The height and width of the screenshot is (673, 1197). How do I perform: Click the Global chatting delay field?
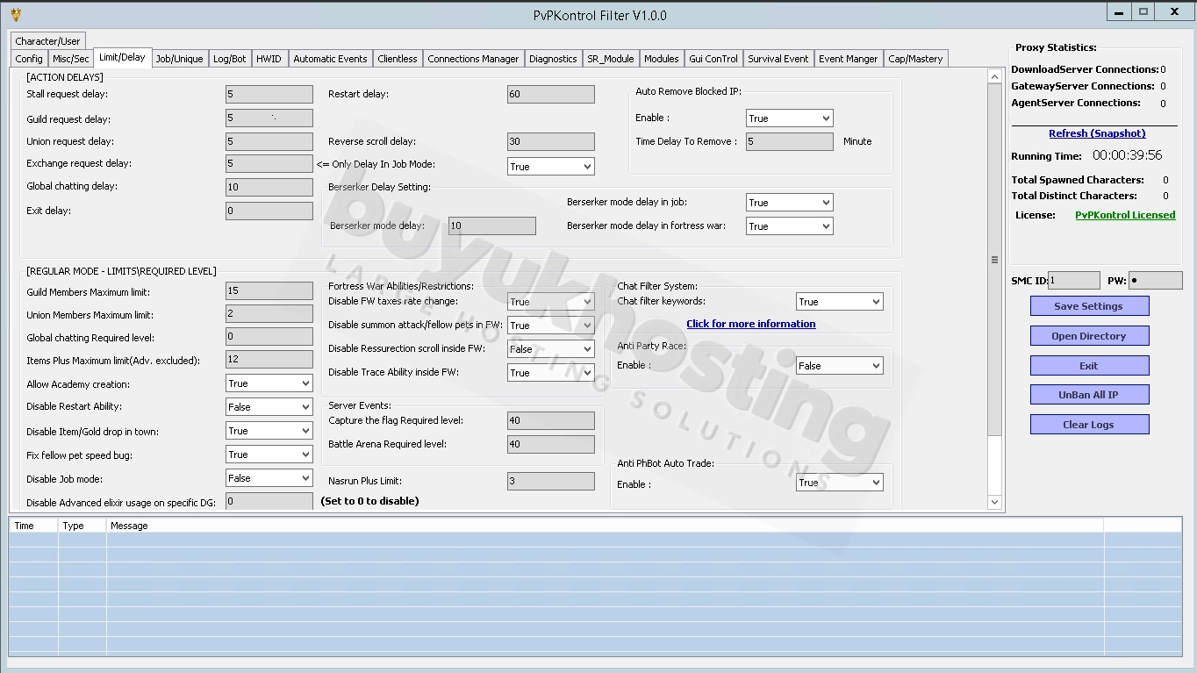point(269,187)
